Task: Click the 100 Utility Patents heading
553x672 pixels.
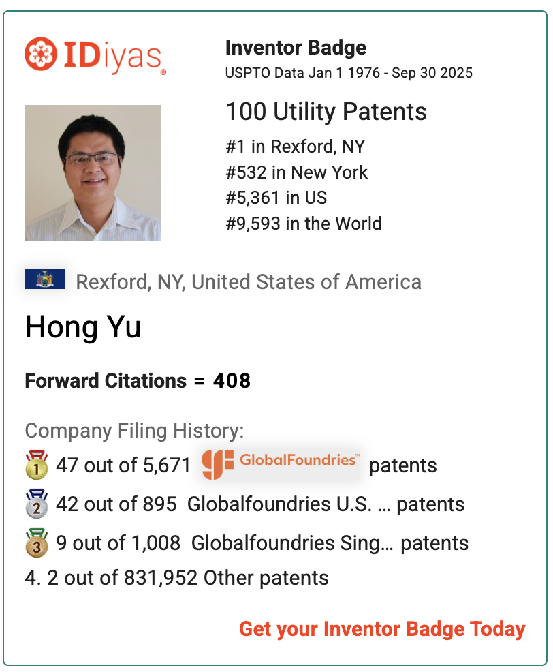Action: [326, 112]
